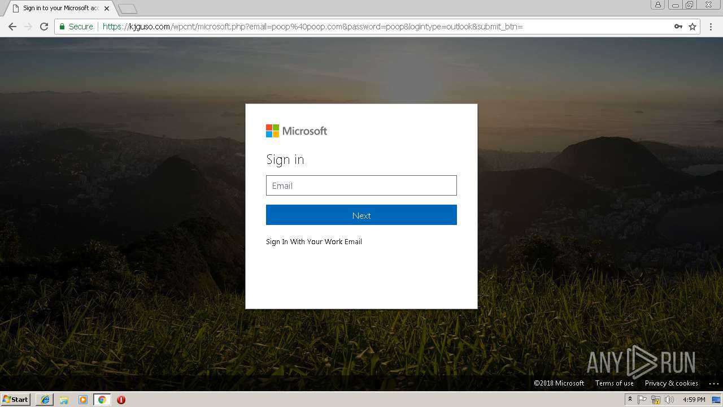Screen dimensions: 723x407
Task: Click the Chrome user profile button
Action: (657, 5)
